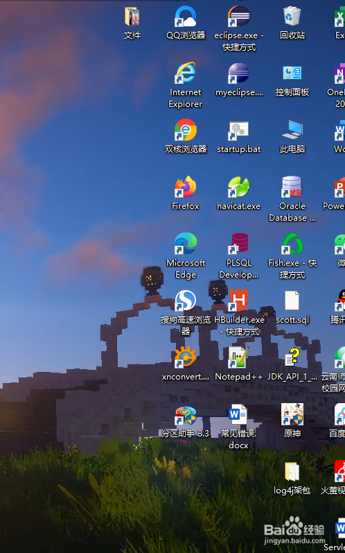
Task: Launch 双核浏览器 shortcut
Action: click(186, 130)
